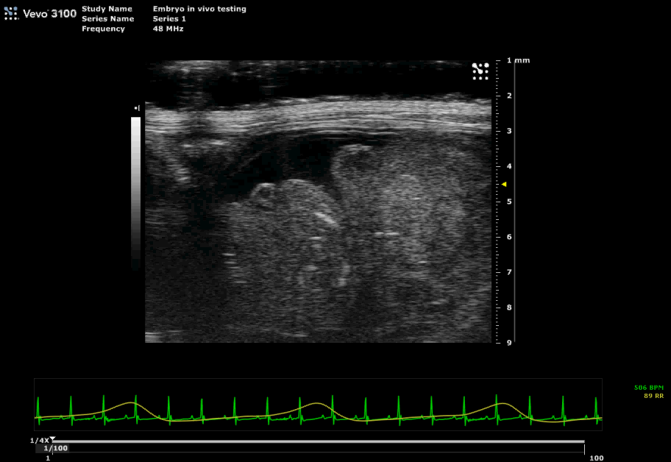Click the 1/100 frame counter
Viewport: 671px width, 462px height.
pos(56,448)
